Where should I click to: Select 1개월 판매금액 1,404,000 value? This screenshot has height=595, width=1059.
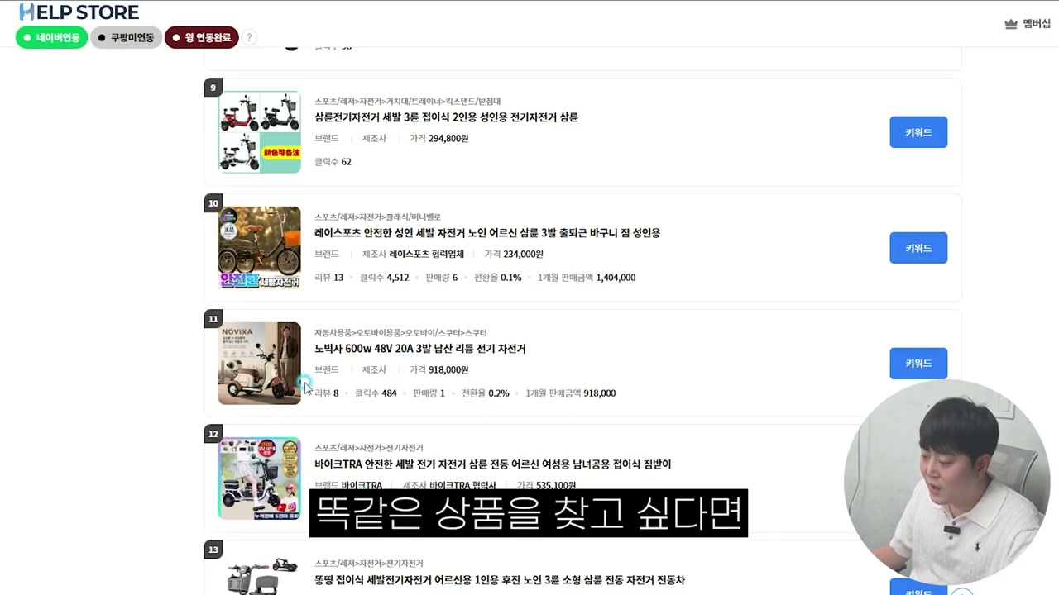point(616,278)
